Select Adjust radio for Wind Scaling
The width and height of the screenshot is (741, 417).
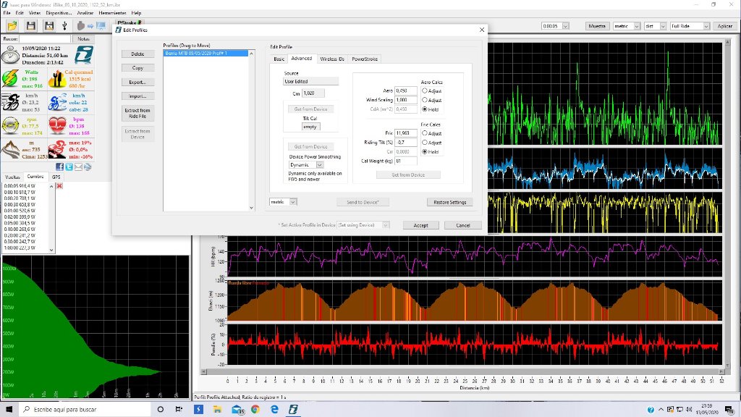(x=424, y=100)
